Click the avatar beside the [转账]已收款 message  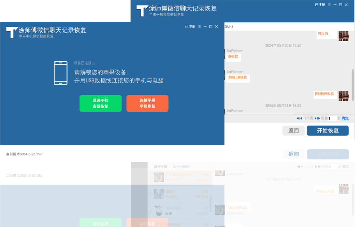tap(343, 96)
